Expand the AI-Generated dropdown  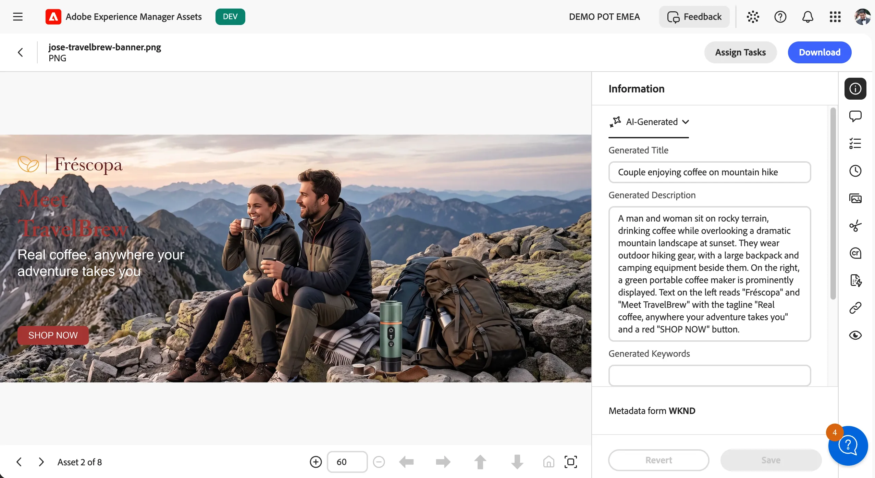(649, 122)
